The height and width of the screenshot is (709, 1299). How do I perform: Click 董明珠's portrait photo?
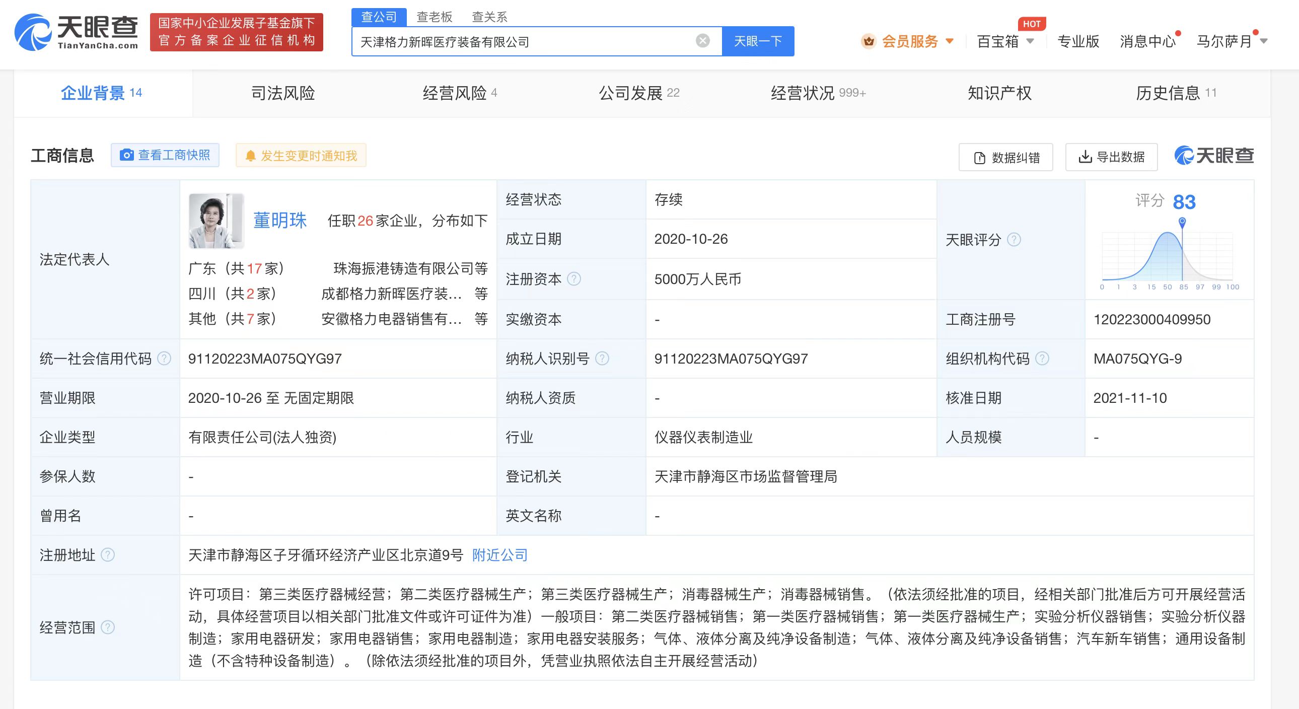(x=216, y=221)
